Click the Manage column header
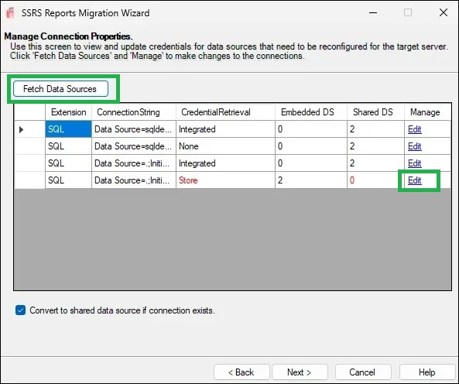The image size is (459, 384). pyautogui.click(x=427, y=112)
